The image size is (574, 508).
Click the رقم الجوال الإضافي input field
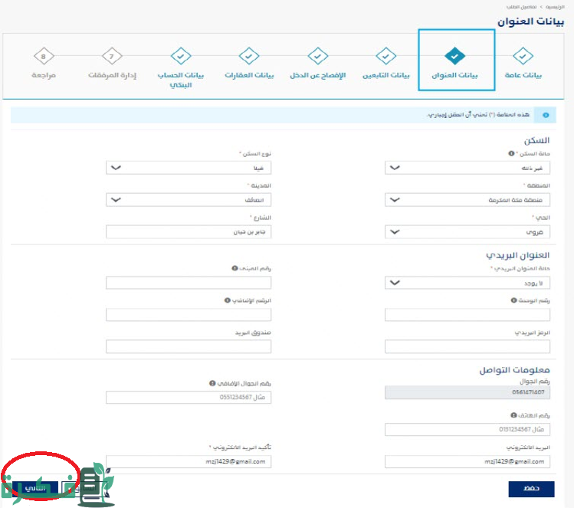pos(189,397)
